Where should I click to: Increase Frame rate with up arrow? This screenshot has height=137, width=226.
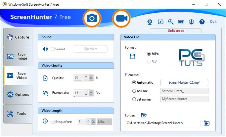[x=86, y=92]
